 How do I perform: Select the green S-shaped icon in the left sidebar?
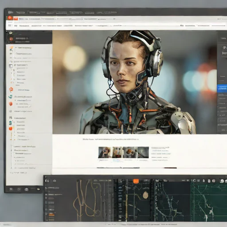click(10, 123)
